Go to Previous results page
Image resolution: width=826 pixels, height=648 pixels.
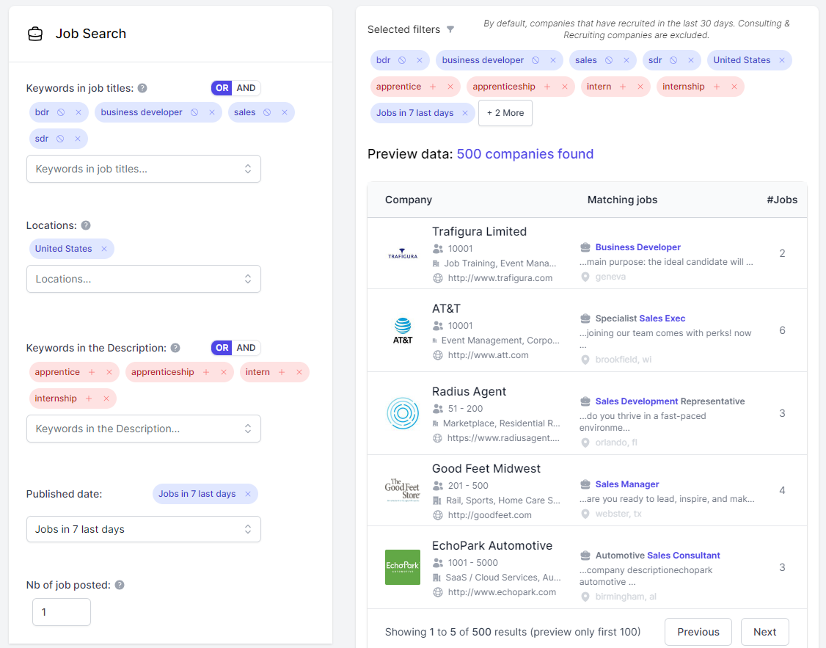(698, 632)
